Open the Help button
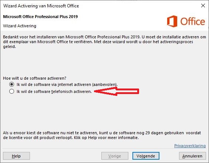 [16, 156]
